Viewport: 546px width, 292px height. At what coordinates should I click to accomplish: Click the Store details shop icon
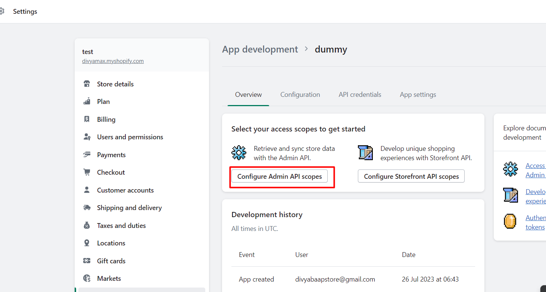tap(87, 84)
